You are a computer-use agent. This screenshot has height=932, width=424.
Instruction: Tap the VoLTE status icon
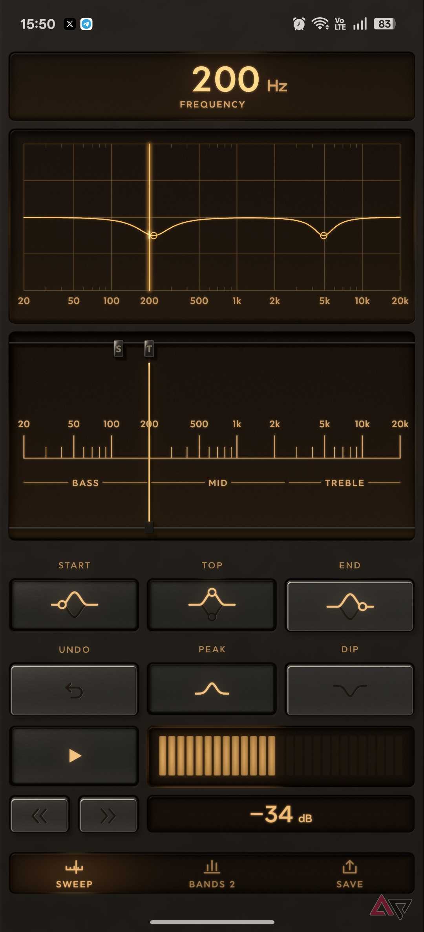pos(340,24)
